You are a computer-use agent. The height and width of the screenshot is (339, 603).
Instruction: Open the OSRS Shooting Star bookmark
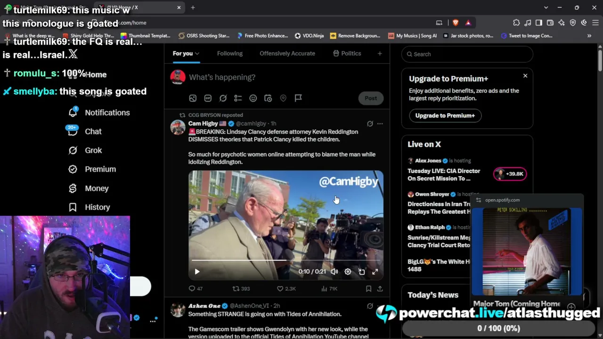coord(204,36)
